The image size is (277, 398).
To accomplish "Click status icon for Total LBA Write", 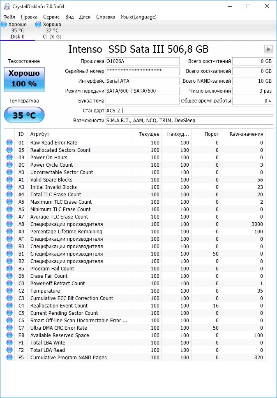I will (x=9, y=343).
